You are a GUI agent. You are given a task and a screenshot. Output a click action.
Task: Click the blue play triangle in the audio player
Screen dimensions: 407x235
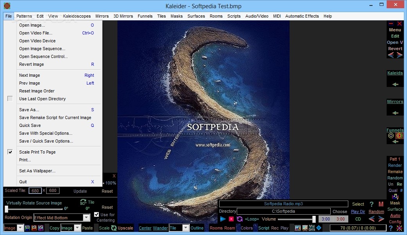point(223,219)
